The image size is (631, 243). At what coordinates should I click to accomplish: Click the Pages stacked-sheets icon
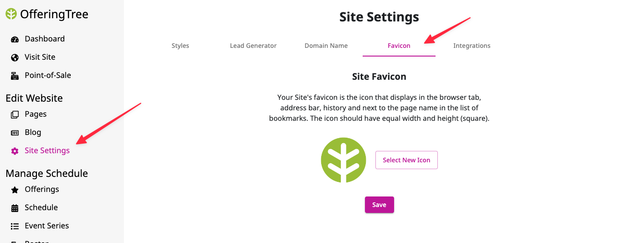pyautogui.click(x=15, y=114)
